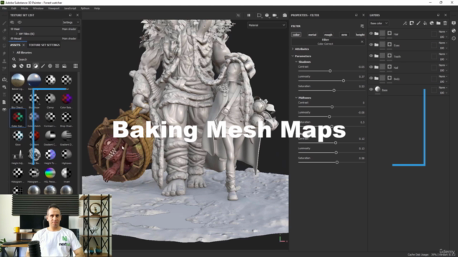Adjust Shadows Saturation slider handle
The height and width of the screenshot is (257, 458).
(334, 91)
